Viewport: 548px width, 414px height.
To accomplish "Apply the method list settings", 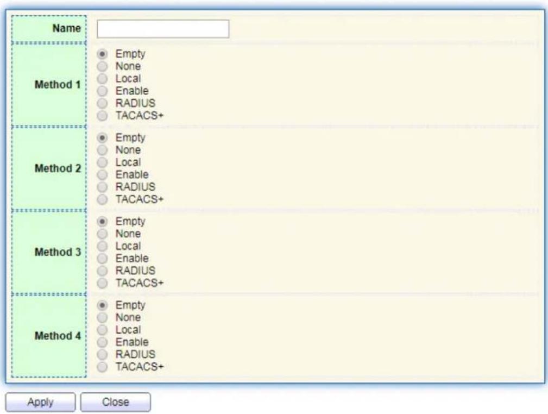I will tap(41, 402).
